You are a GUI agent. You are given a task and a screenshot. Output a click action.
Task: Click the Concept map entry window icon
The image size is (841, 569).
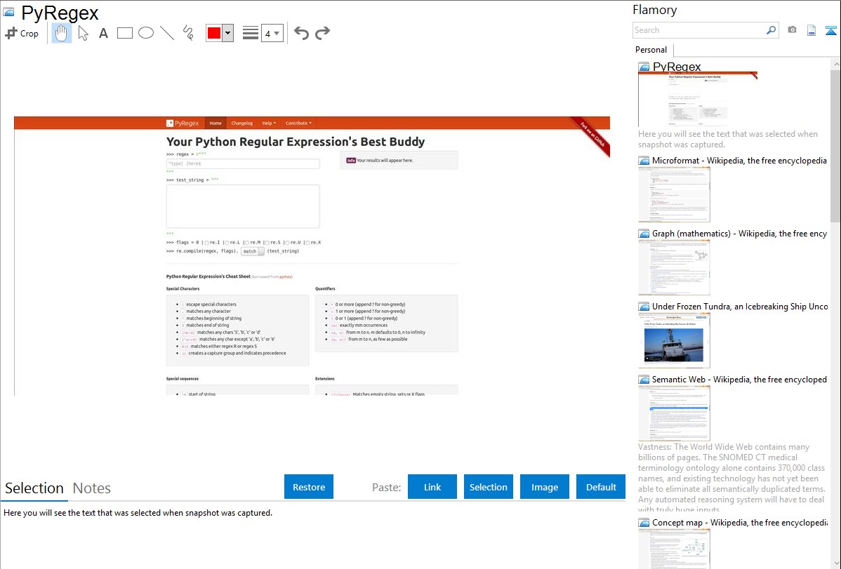click(644, 522)
